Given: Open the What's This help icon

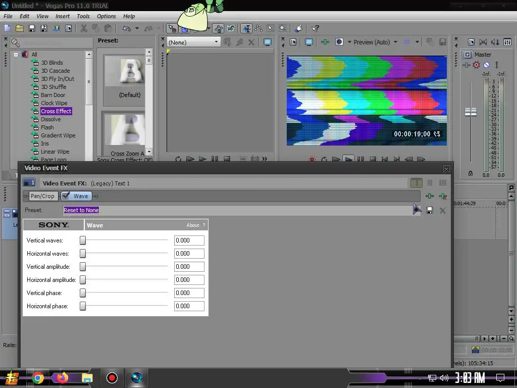Looking at the screenshot, I should click(x=315, y=28).
